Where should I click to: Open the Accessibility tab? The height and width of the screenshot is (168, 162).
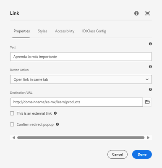[65, 31]
